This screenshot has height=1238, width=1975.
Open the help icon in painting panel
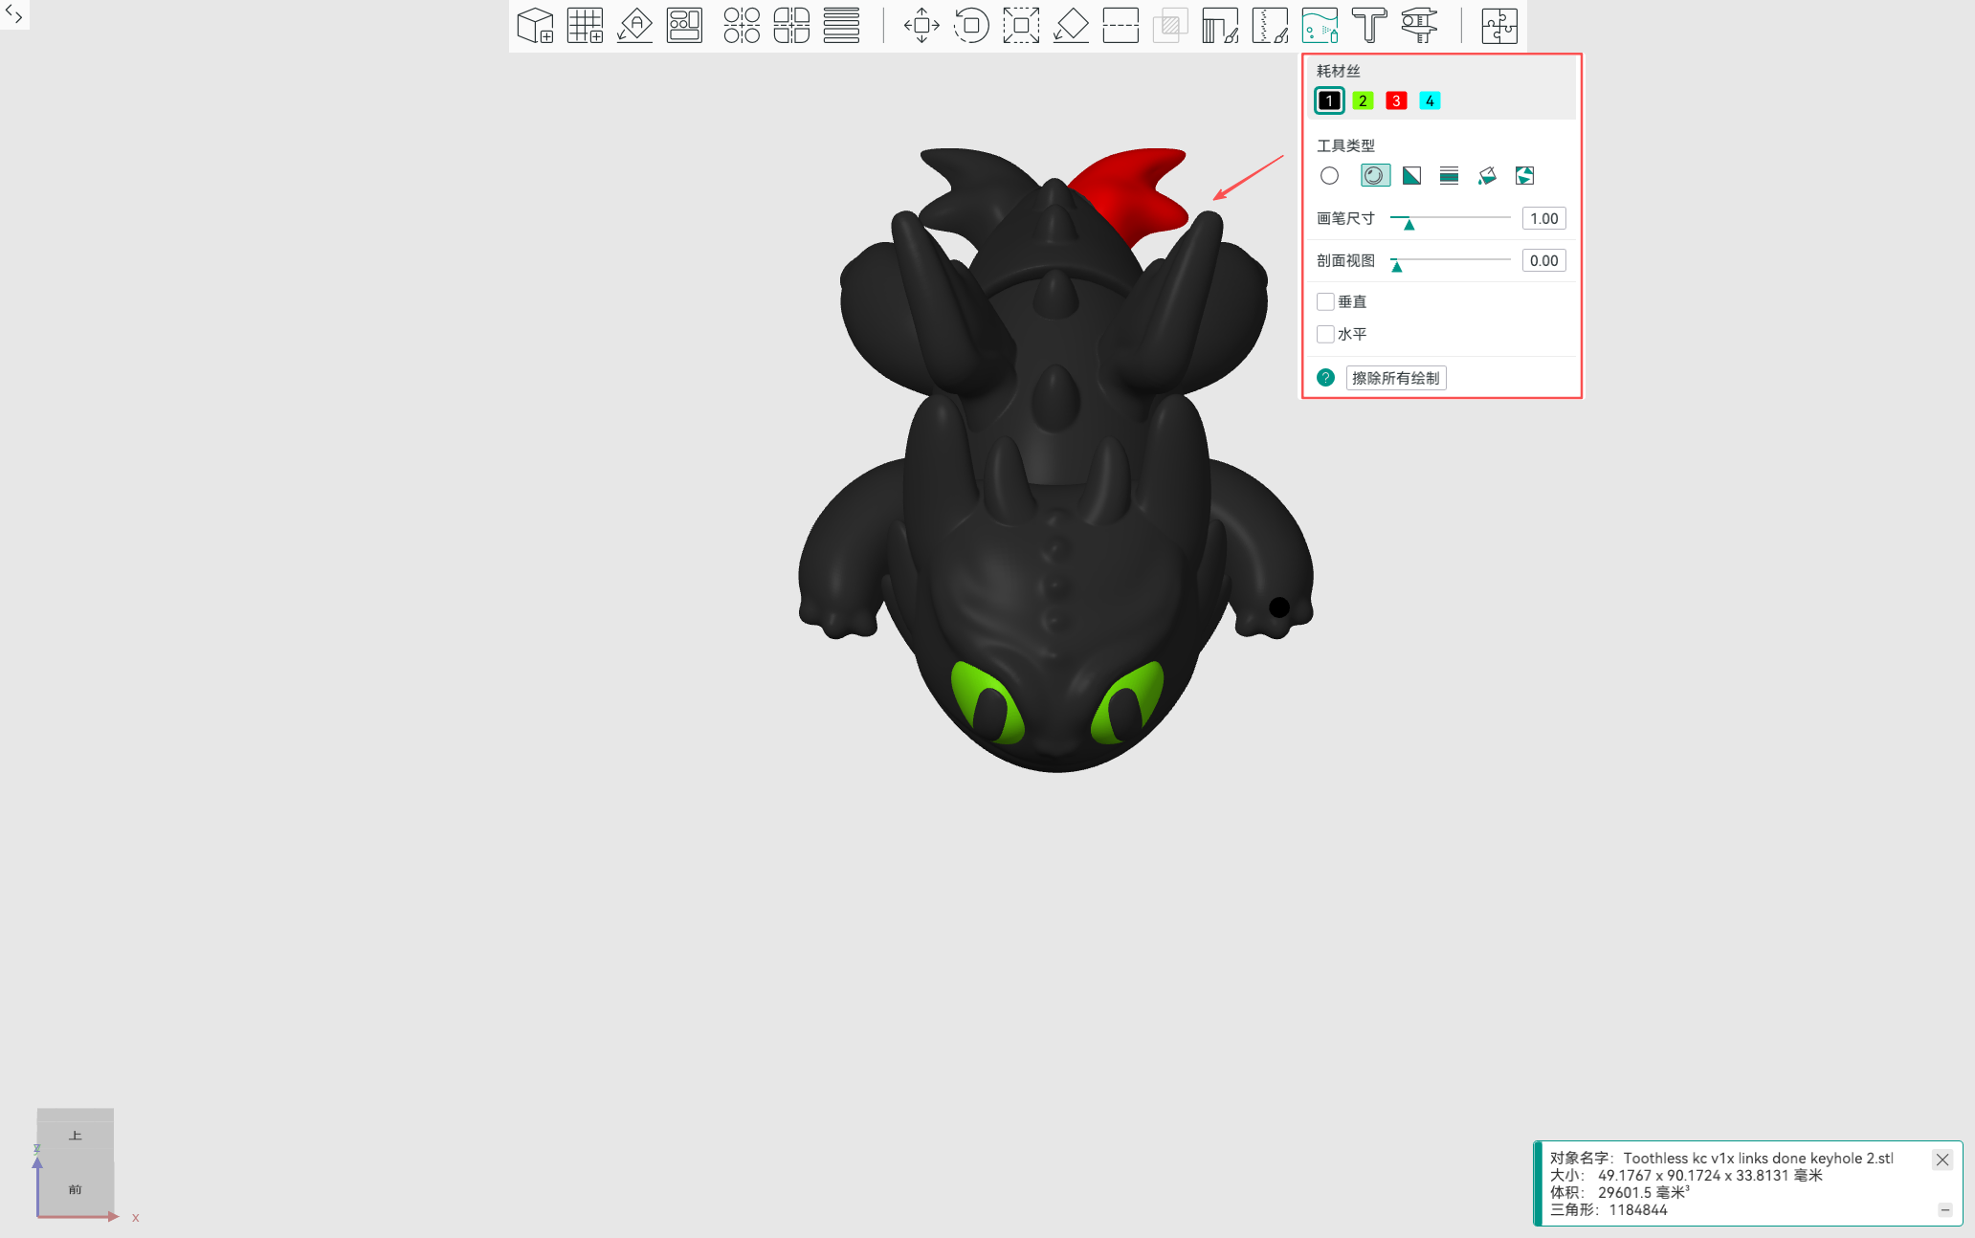(x=1325, y=377)
